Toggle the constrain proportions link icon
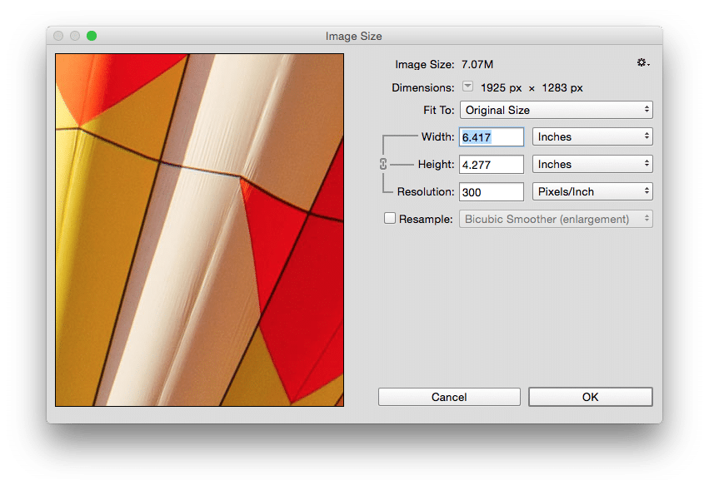 383,164
